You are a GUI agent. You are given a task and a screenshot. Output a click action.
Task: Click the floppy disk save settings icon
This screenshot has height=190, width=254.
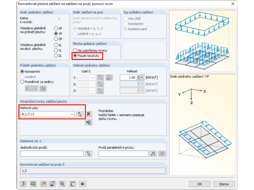(x=52, y=184)
